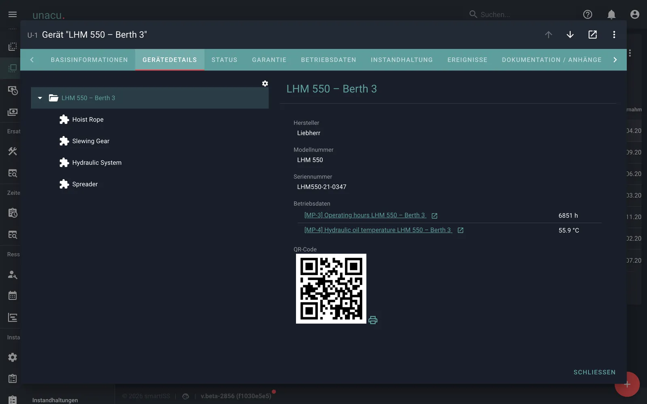Open dialog three-dot options menu
The height and width of the screenshot is (404, 647).
point(614,35)
